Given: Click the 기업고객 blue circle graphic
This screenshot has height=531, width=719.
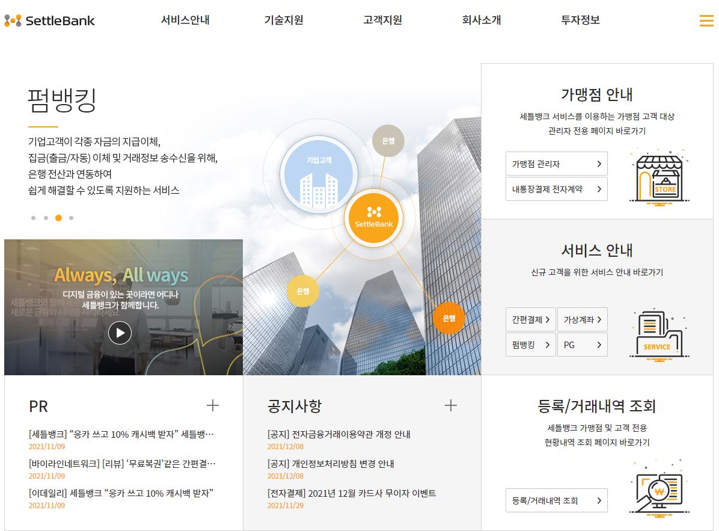Looking at the screenshot, I should click(319, 175).
